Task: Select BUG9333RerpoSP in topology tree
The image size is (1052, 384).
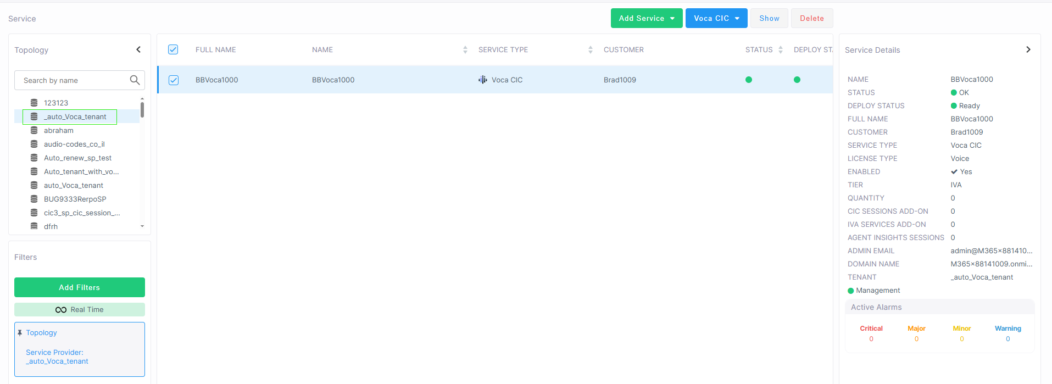Action: 75,199
